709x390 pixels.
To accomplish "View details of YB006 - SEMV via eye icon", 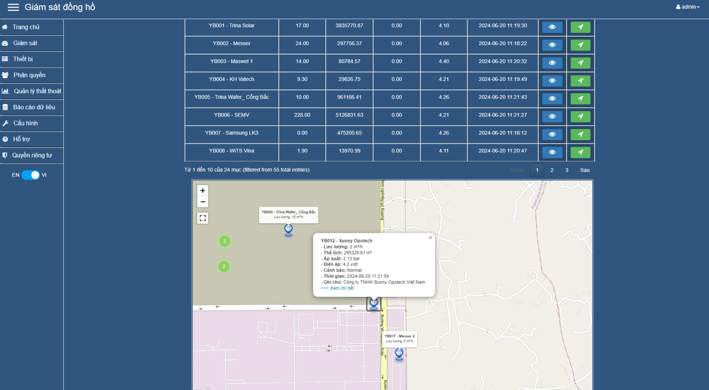I will click(552, 117).
